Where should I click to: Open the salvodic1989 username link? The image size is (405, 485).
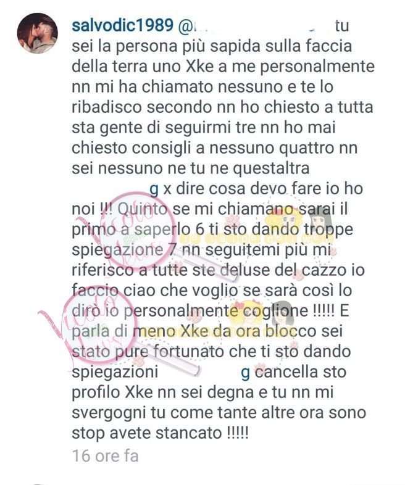click(x=122, y=26)
